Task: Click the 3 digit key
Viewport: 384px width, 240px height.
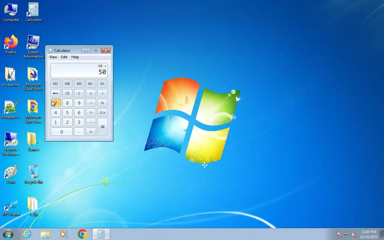Action: [79, 122]
